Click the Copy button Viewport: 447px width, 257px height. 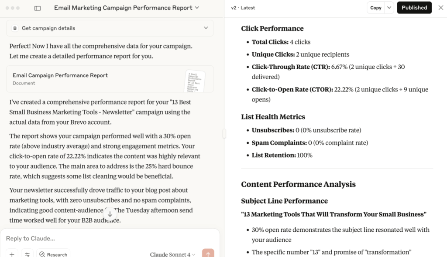coord(376,7)
